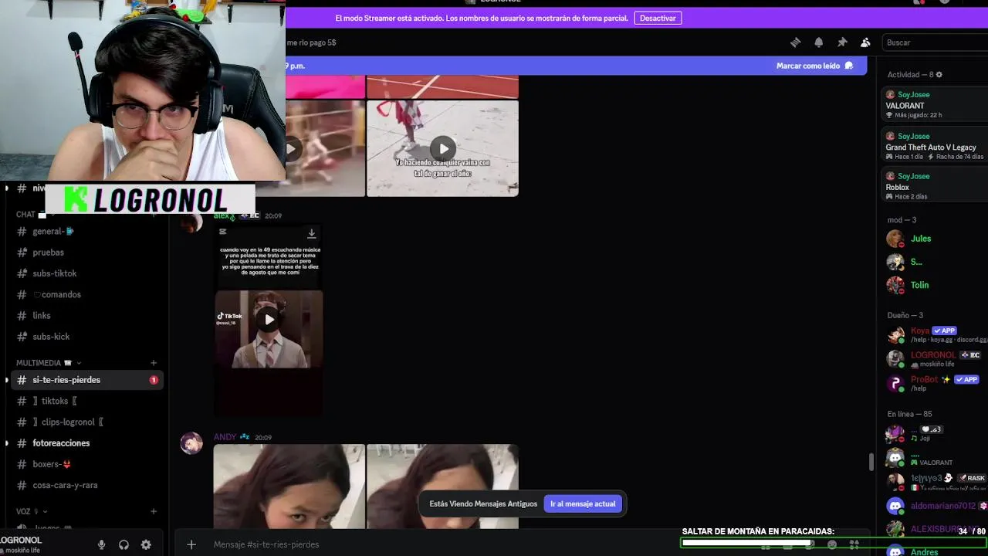
Task: Open ANDY's first photo attachment
Action: (x=289, y=486)
